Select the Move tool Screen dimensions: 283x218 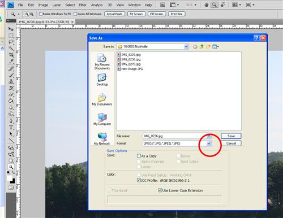click(x=11, y=29)
